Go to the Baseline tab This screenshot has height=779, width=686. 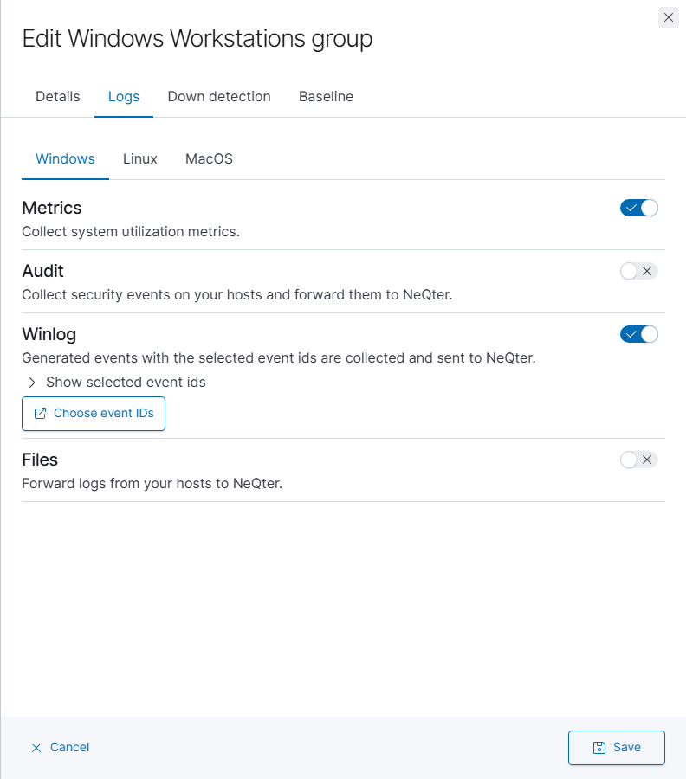click(326, 96)
